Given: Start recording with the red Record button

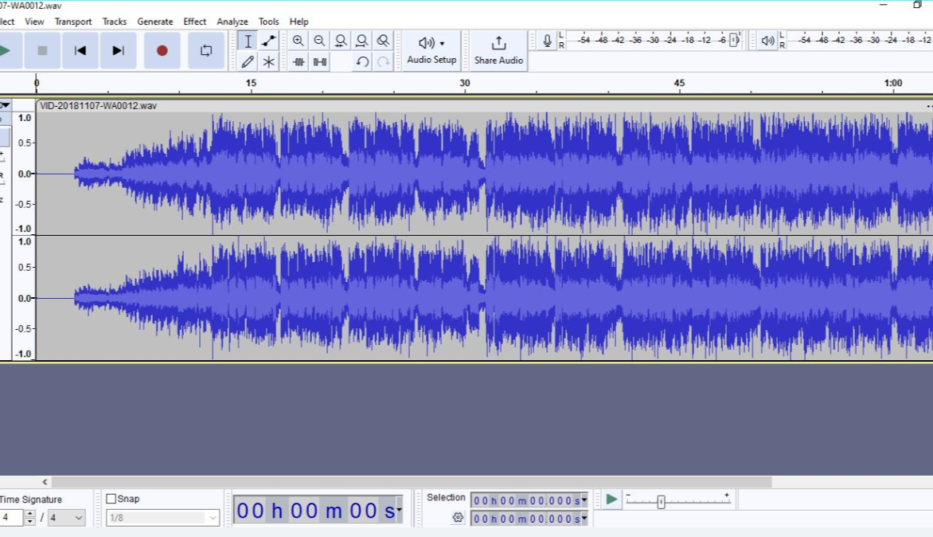Looking at the screenshot, I should [162, 51].
